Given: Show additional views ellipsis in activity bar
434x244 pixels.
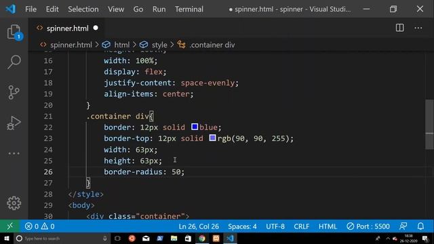Looking at the screenshot, I should click(14, 153).
